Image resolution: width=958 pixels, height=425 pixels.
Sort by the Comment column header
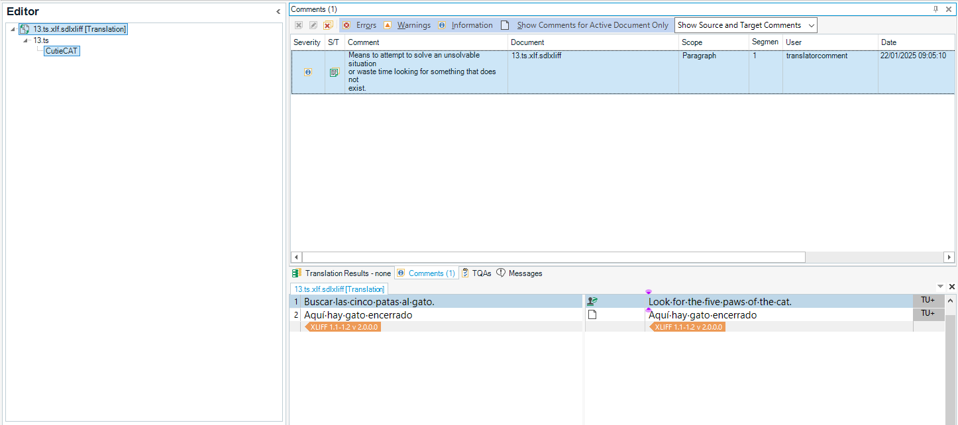[426, 42]
